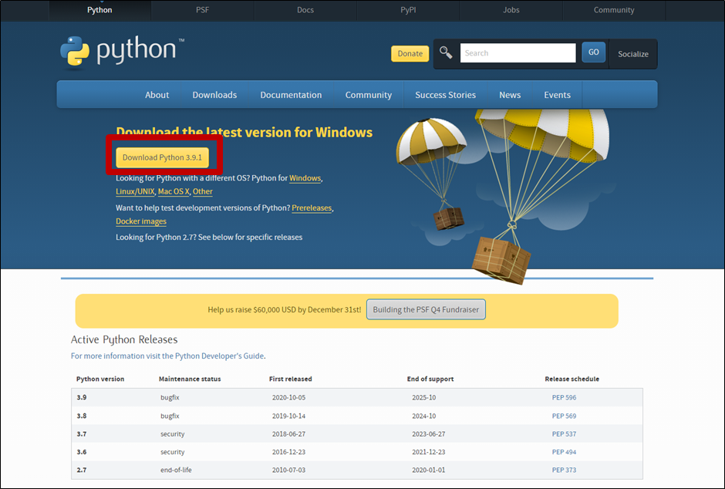Click the Download Python 3.9.1 button
This screenshot has width=725, height=489.
[162, 157]
